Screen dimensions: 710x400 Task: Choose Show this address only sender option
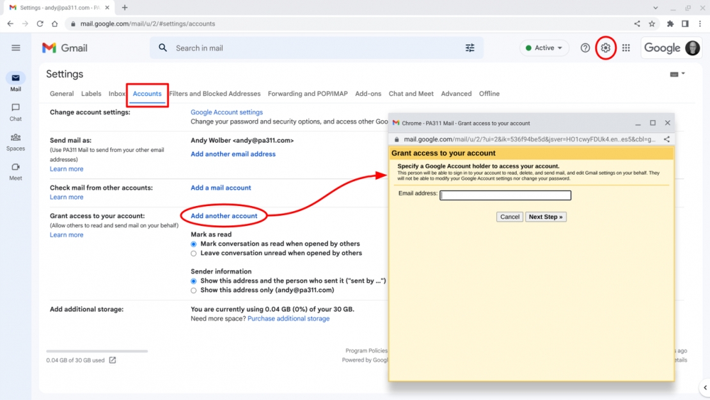[x=193, y=290]
